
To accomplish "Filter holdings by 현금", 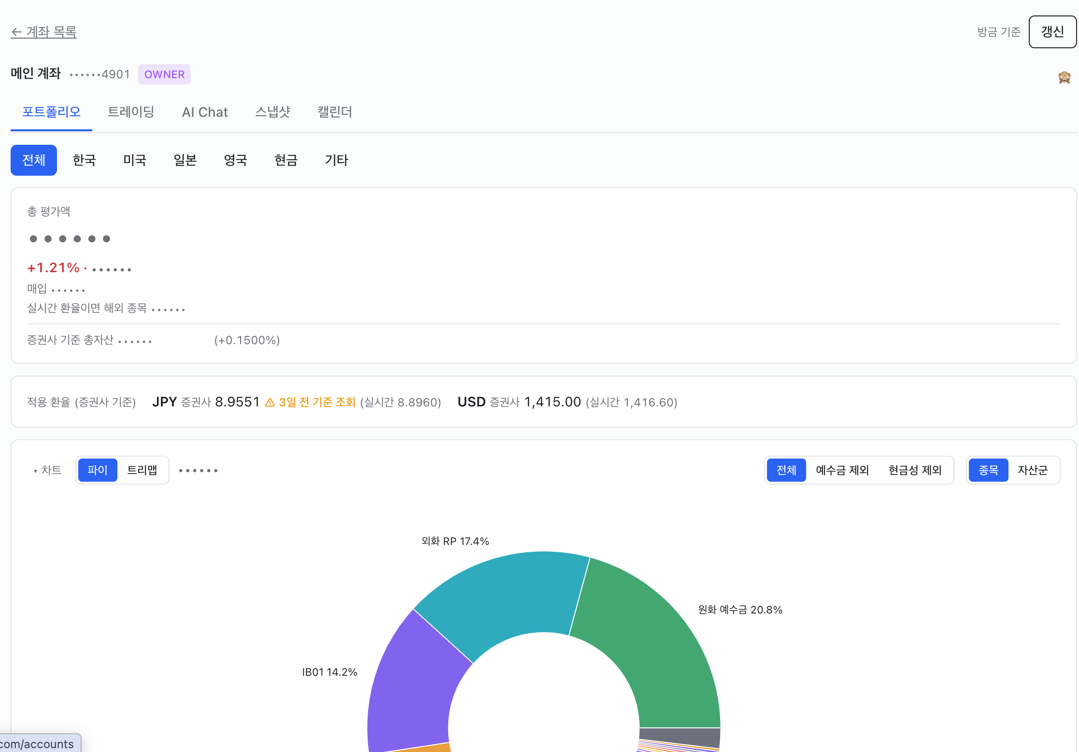I will 286,160.
